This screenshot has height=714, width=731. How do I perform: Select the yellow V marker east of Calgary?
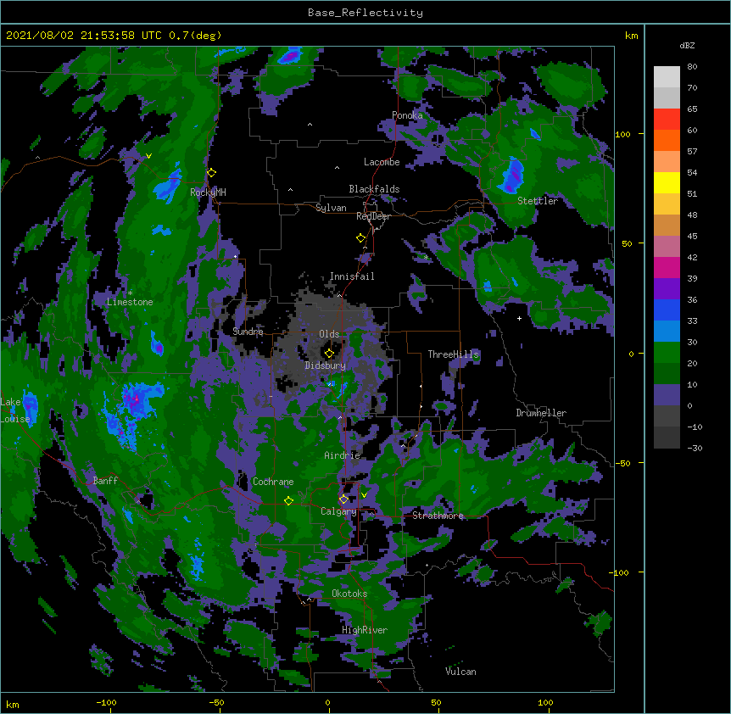click(364, 495)
